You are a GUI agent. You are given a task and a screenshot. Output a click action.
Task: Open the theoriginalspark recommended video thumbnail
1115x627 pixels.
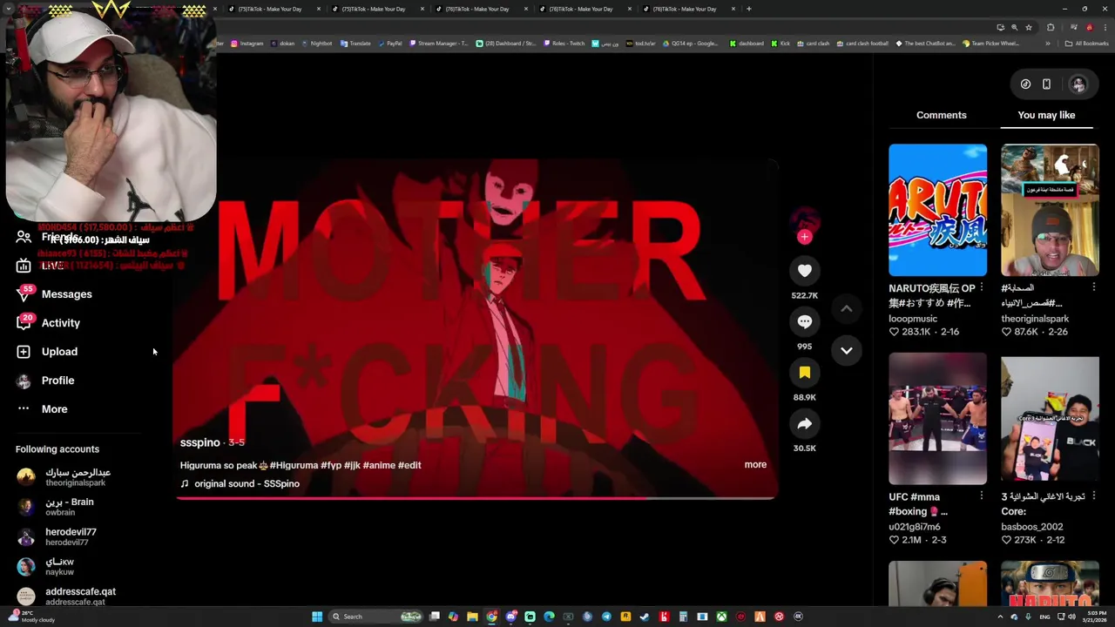point(1050,210)
